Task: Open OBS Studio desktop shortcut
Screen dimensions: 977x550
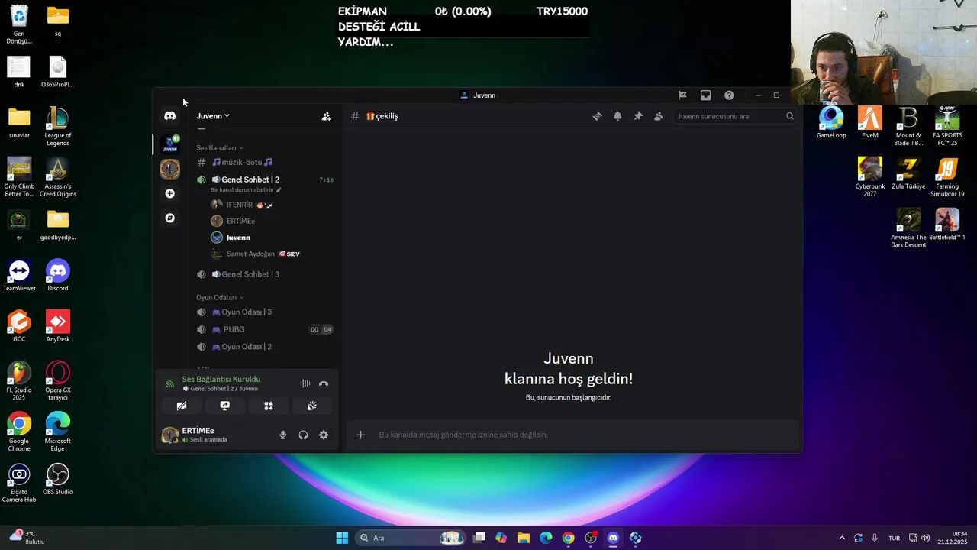Action: (58, 479)
